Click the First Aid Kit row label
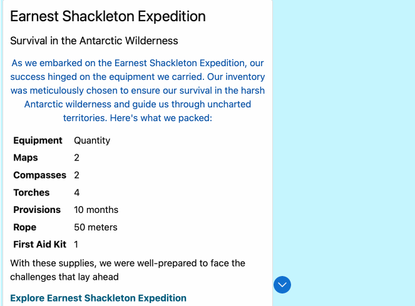Screen dimensions: 415x306 click(39, 244)
